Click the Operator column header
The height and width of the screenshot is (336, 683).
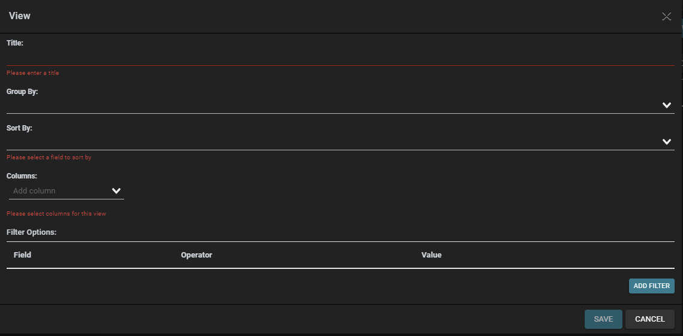pos(197,255)
